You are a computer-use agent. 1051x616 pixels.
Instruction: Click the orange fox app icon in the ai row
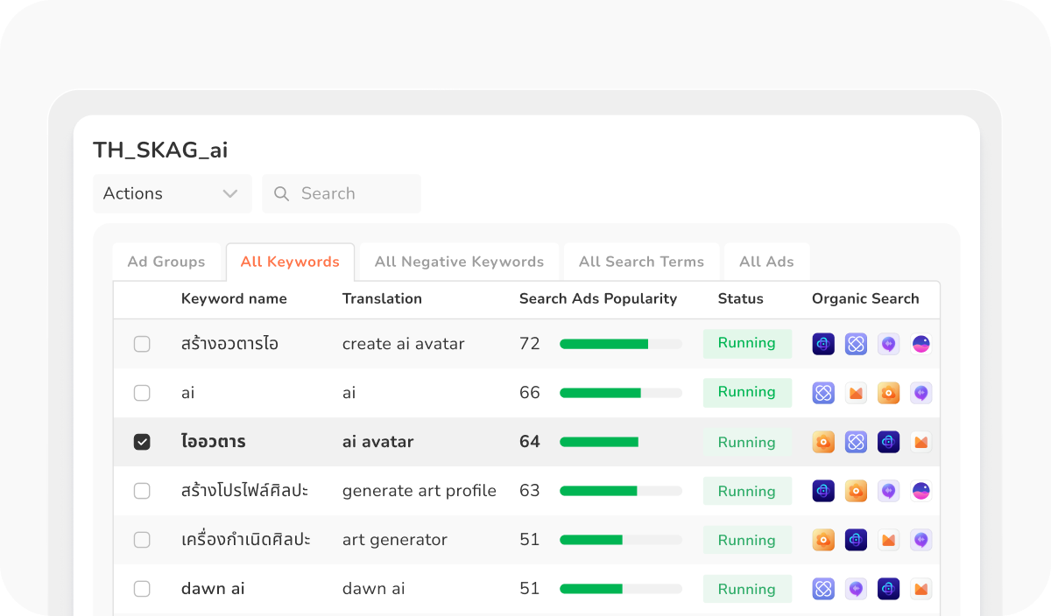(856, 393)
